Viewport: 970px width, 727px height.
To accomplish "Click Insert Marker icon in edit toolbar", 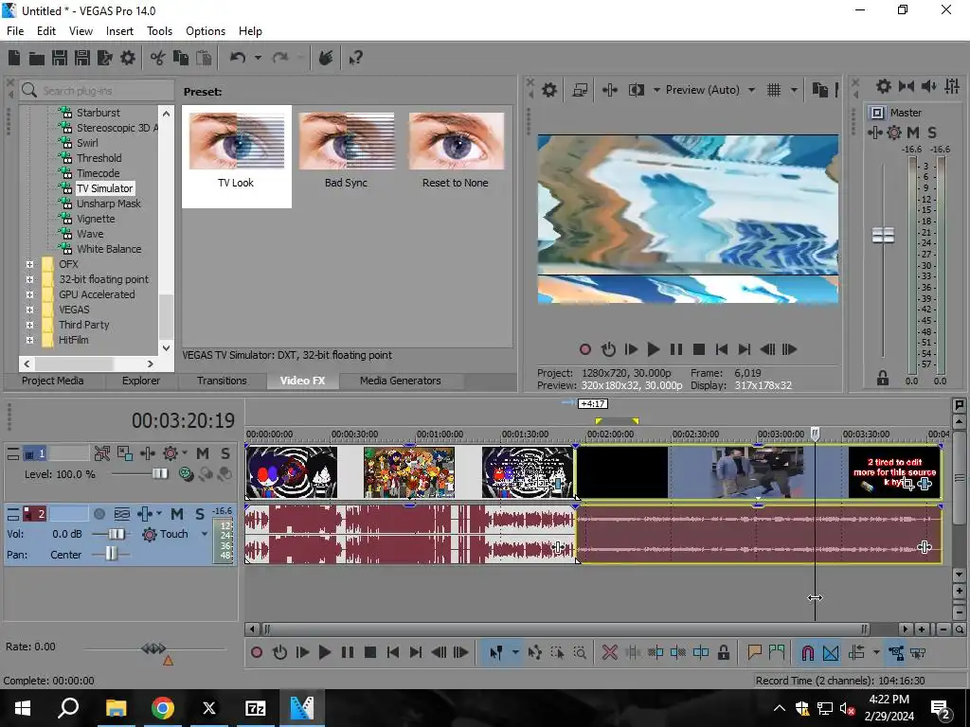I will pos(754,652).
